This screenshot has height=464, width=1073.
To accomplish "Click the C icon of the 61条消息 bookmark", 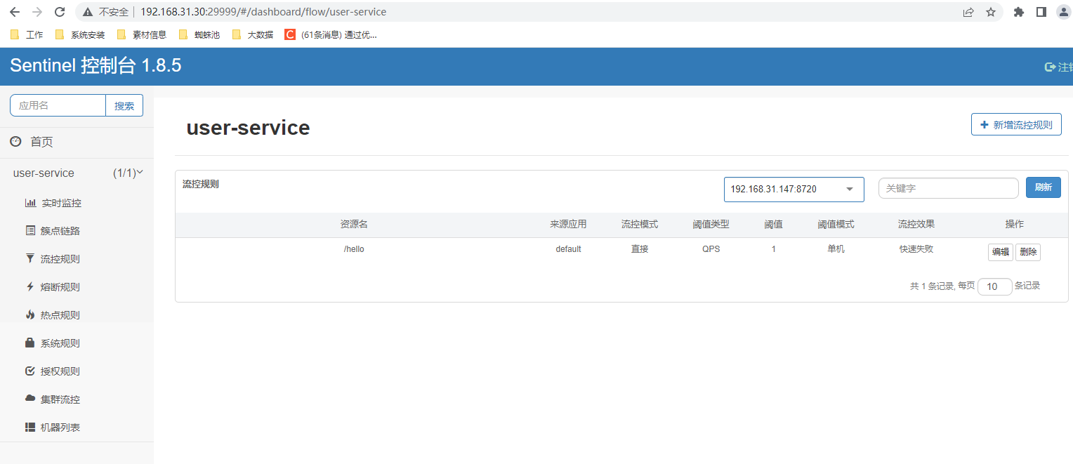I will click(x=290, y=34).
